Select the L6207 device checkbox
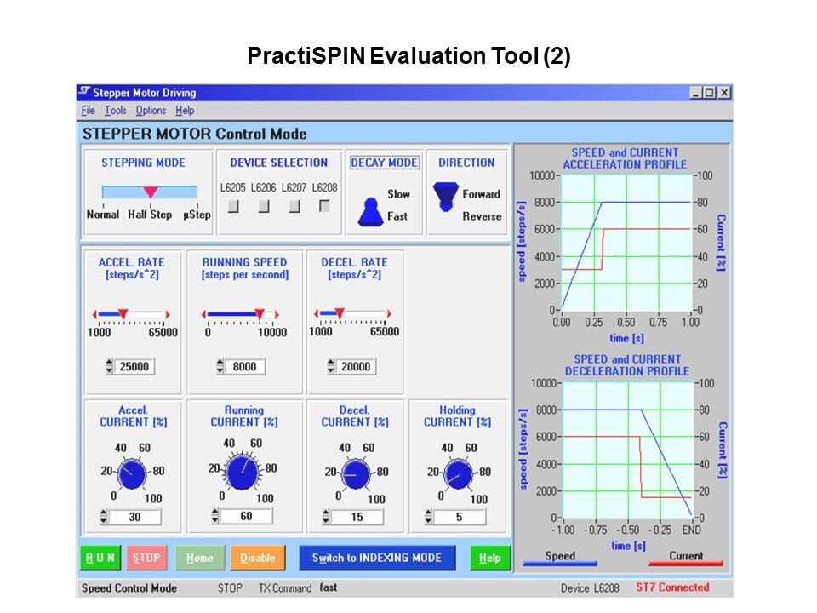This screenshot has height=613, width=817. pyautogui.click(x=294, y=206)
